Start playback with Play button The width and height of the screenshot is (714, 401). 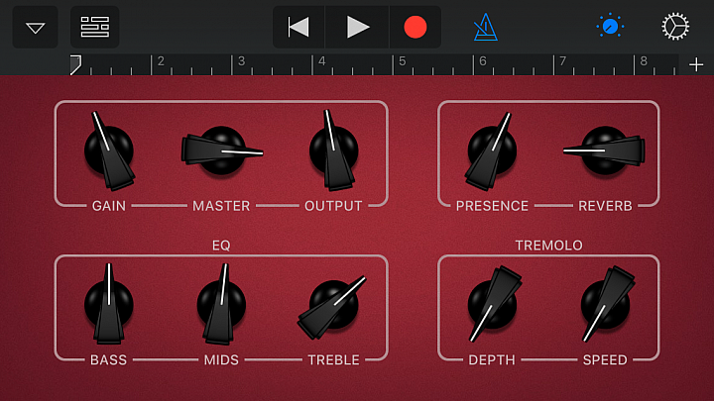pyautogui.click(x=357, y=28)
